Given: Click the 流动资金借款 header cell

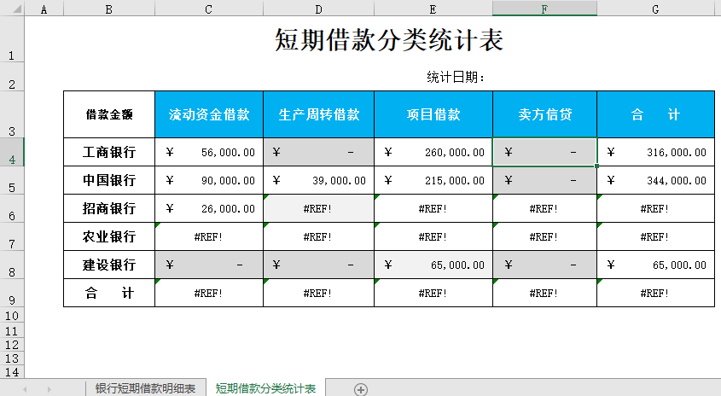Looking at the screenshot, I should click(x=209, y=114).
